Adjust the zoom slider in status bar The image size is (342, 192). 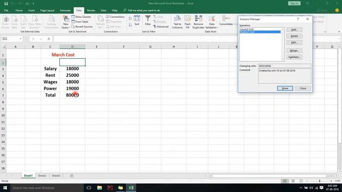[320, 181]
